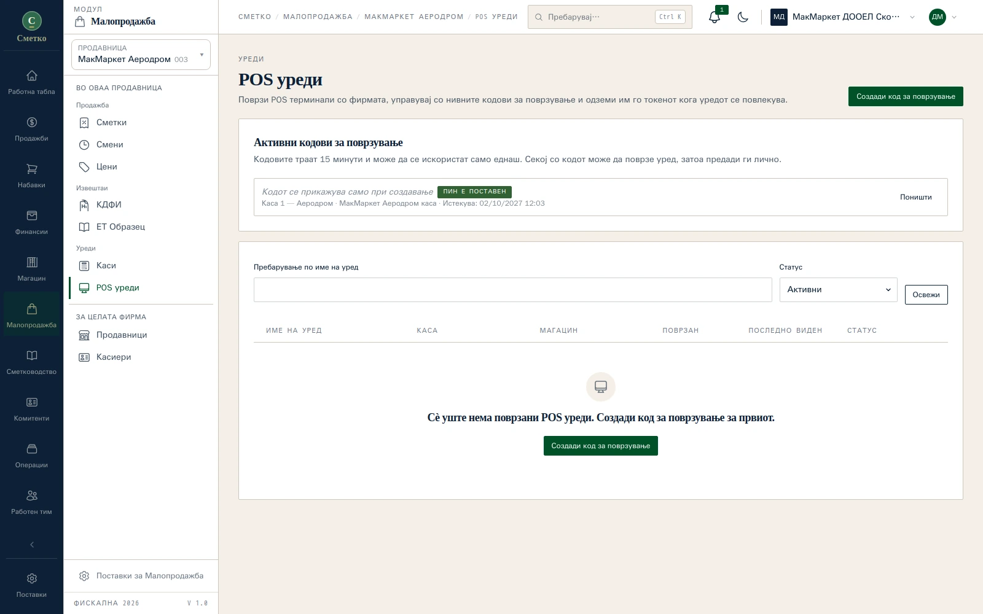Open Работна табла from the dark sidebar
The width and height of the screenshot is (983, 614).
(31, 83)
